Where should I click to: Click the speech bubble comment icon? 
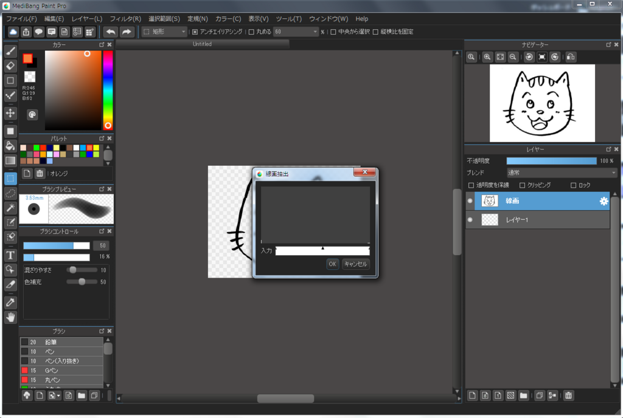click(x=38, y=32)
